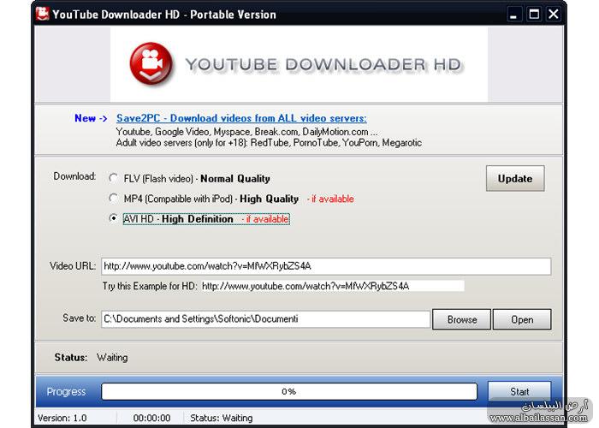Start the download with Start button
Image resolution: width=599 pixels, height=428 pixels.
[519, 392]
